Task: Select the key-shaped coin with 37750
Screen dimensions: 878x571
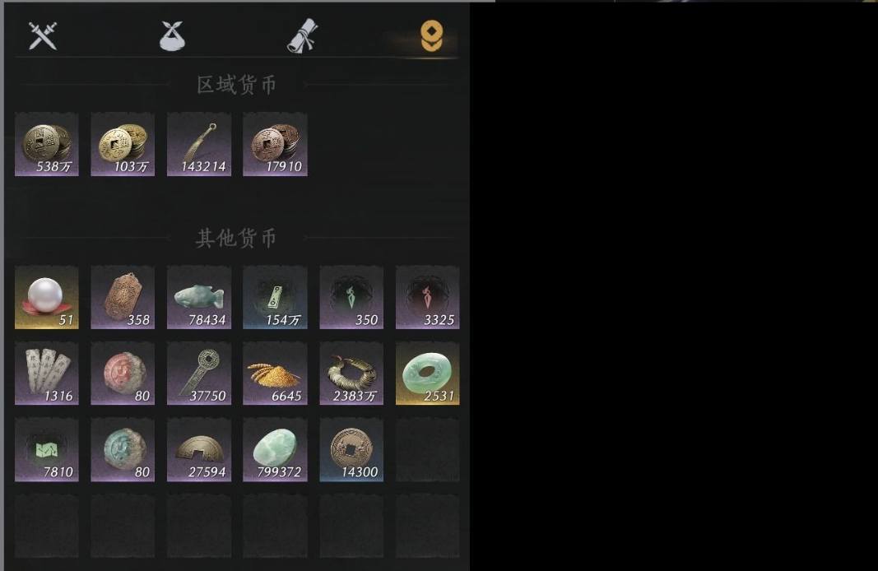Action: coord(199,374)
